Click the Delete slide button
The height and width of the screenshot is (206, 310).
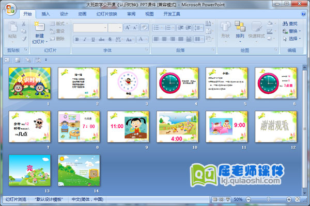[57, 39]
